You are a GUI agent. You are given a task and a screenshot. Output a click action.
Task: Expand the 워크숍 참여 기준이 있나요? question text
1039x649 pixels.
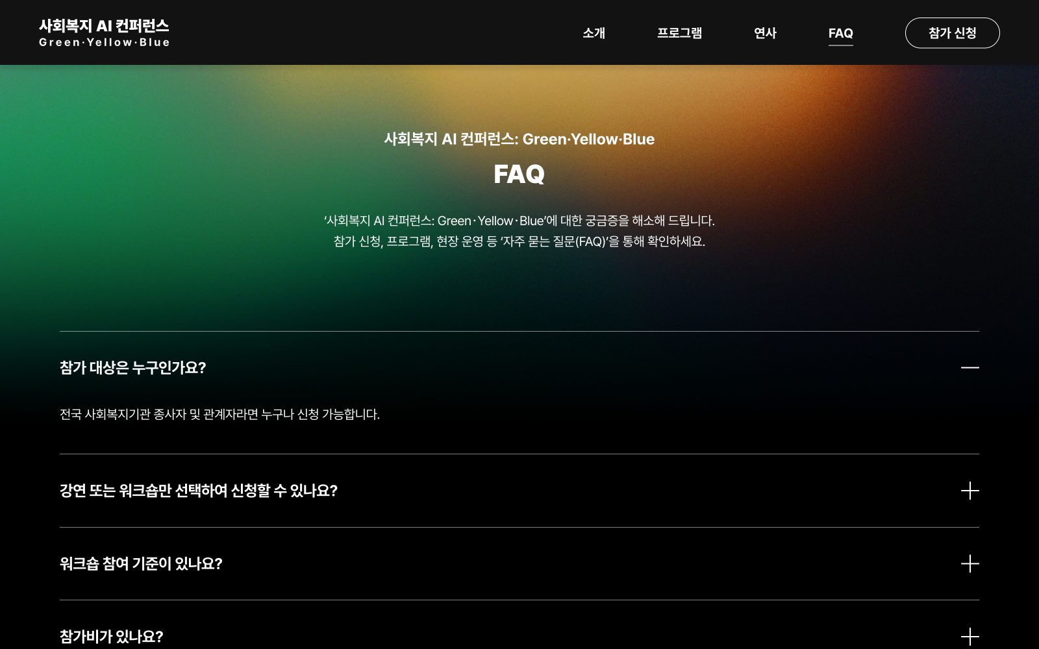(141, 563)
